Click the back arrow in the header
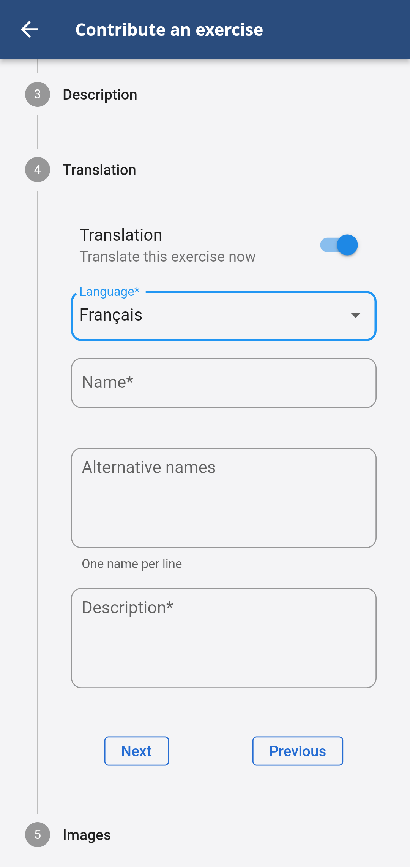The height and width of the screenshot is (867, 410). (30, 29)
